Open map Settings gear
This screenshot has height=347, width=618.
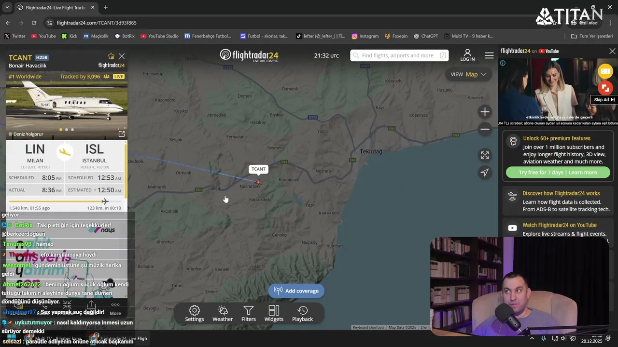(195, 314)
